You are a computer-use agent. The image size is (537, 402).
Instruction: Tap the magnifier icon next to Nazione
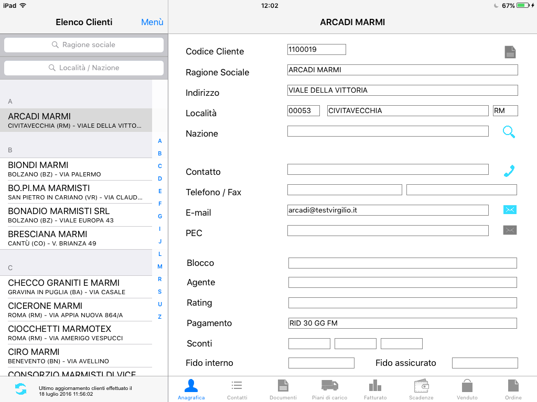pos(509,131)
